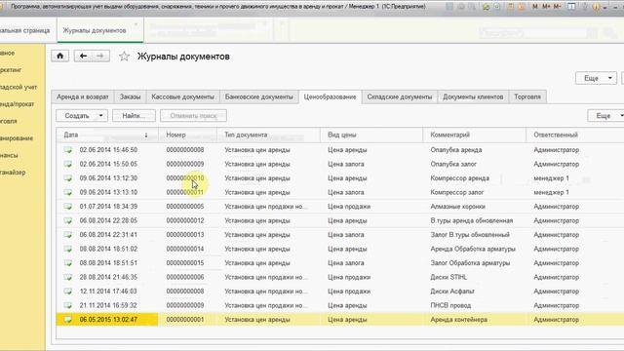
Task: Open the Аренда/прокат sidebar section
Action: click(x=18, y=104)
